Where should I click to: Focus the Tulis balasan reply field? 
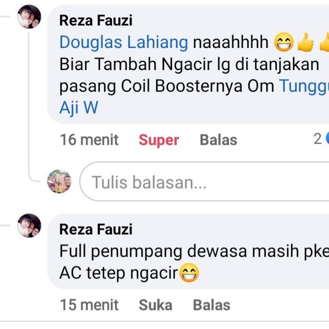[204, 181]
